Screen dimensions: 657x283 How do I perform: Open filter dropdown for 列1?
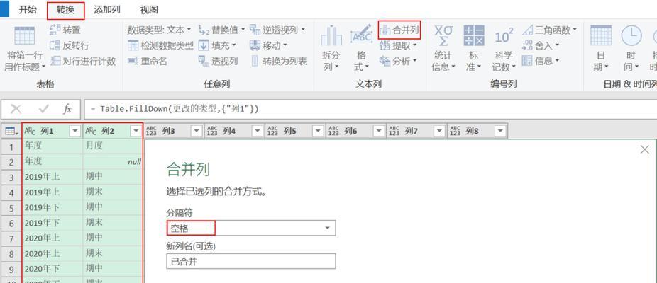pyautogui.click(x=75, y=132)
